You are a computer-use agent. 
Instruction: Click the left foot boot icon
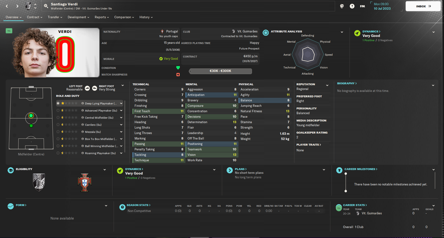(x=87, y=88)
